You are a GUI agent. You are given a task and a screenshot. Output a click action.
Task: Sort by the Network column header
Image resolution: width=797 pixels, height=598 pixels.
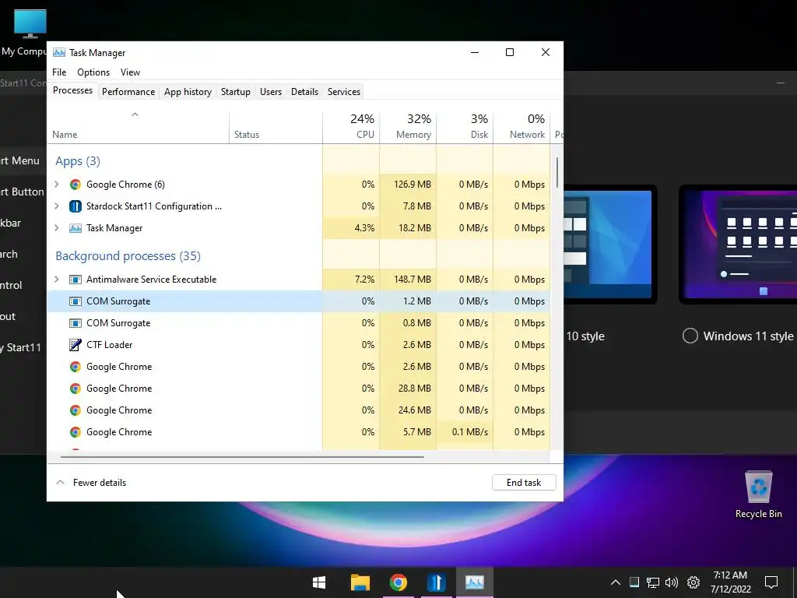tap(522, 126)
